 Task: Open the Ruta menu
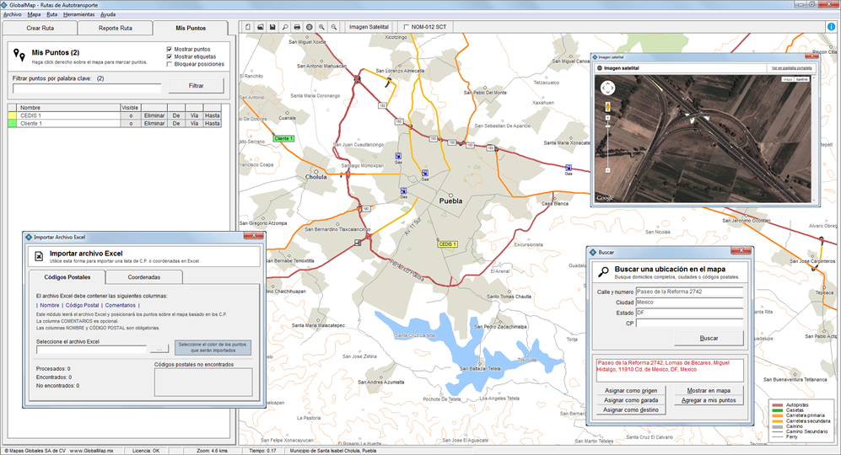tap(51, 14)
